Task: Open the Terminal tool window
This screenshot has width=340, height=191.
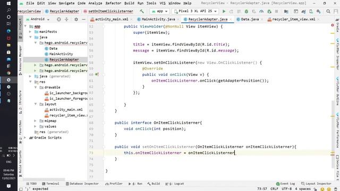Action: (x=50, y=184)
